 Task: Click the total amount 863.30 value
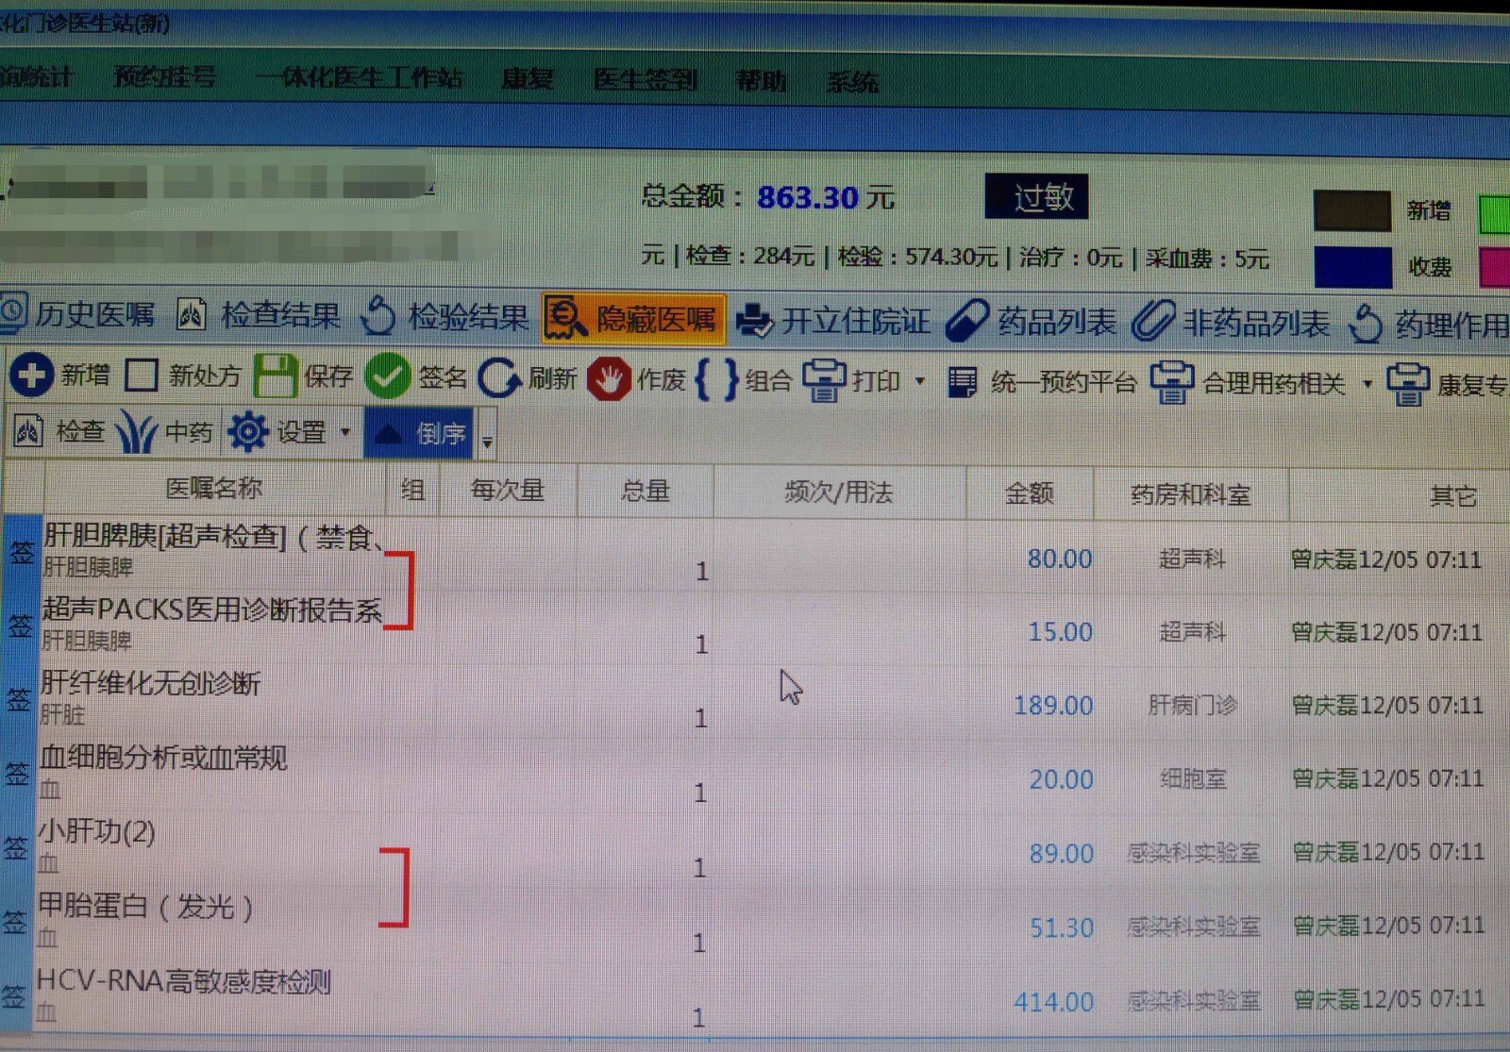pyautogui.click(x=808, y=197)
